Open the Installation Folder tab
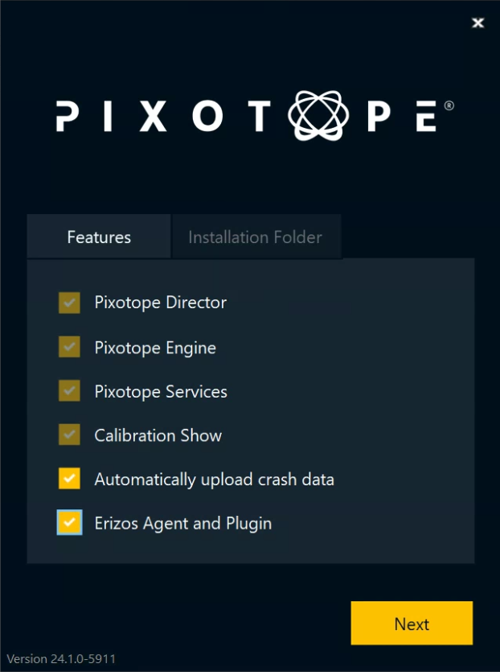The width and height of the screenshot is (500, 672). point(255,237)
